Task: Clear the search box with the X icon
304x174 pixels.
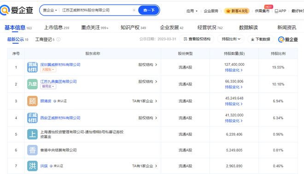Action: click(134, 10)
